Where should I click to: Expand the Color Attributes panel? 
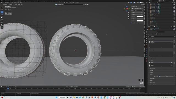pyautogui.click(x=152, y=69)
